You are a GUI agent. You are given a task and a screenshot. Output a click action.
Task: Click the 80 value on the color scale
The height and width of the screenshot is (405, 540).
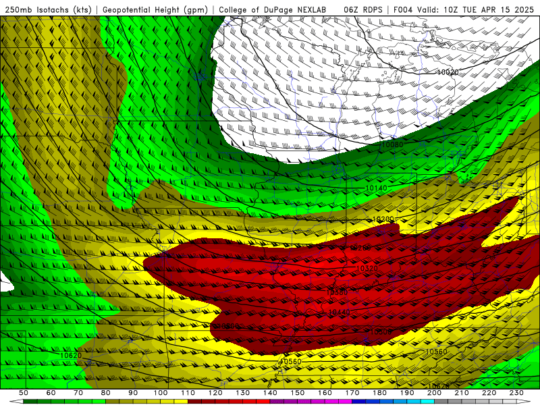pyautogui.click(x=106, y=393)
